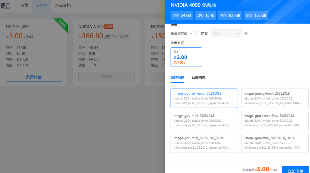Open the disk size dropdown showing 100
Viewport: 310px width, 173px height.
226,34
